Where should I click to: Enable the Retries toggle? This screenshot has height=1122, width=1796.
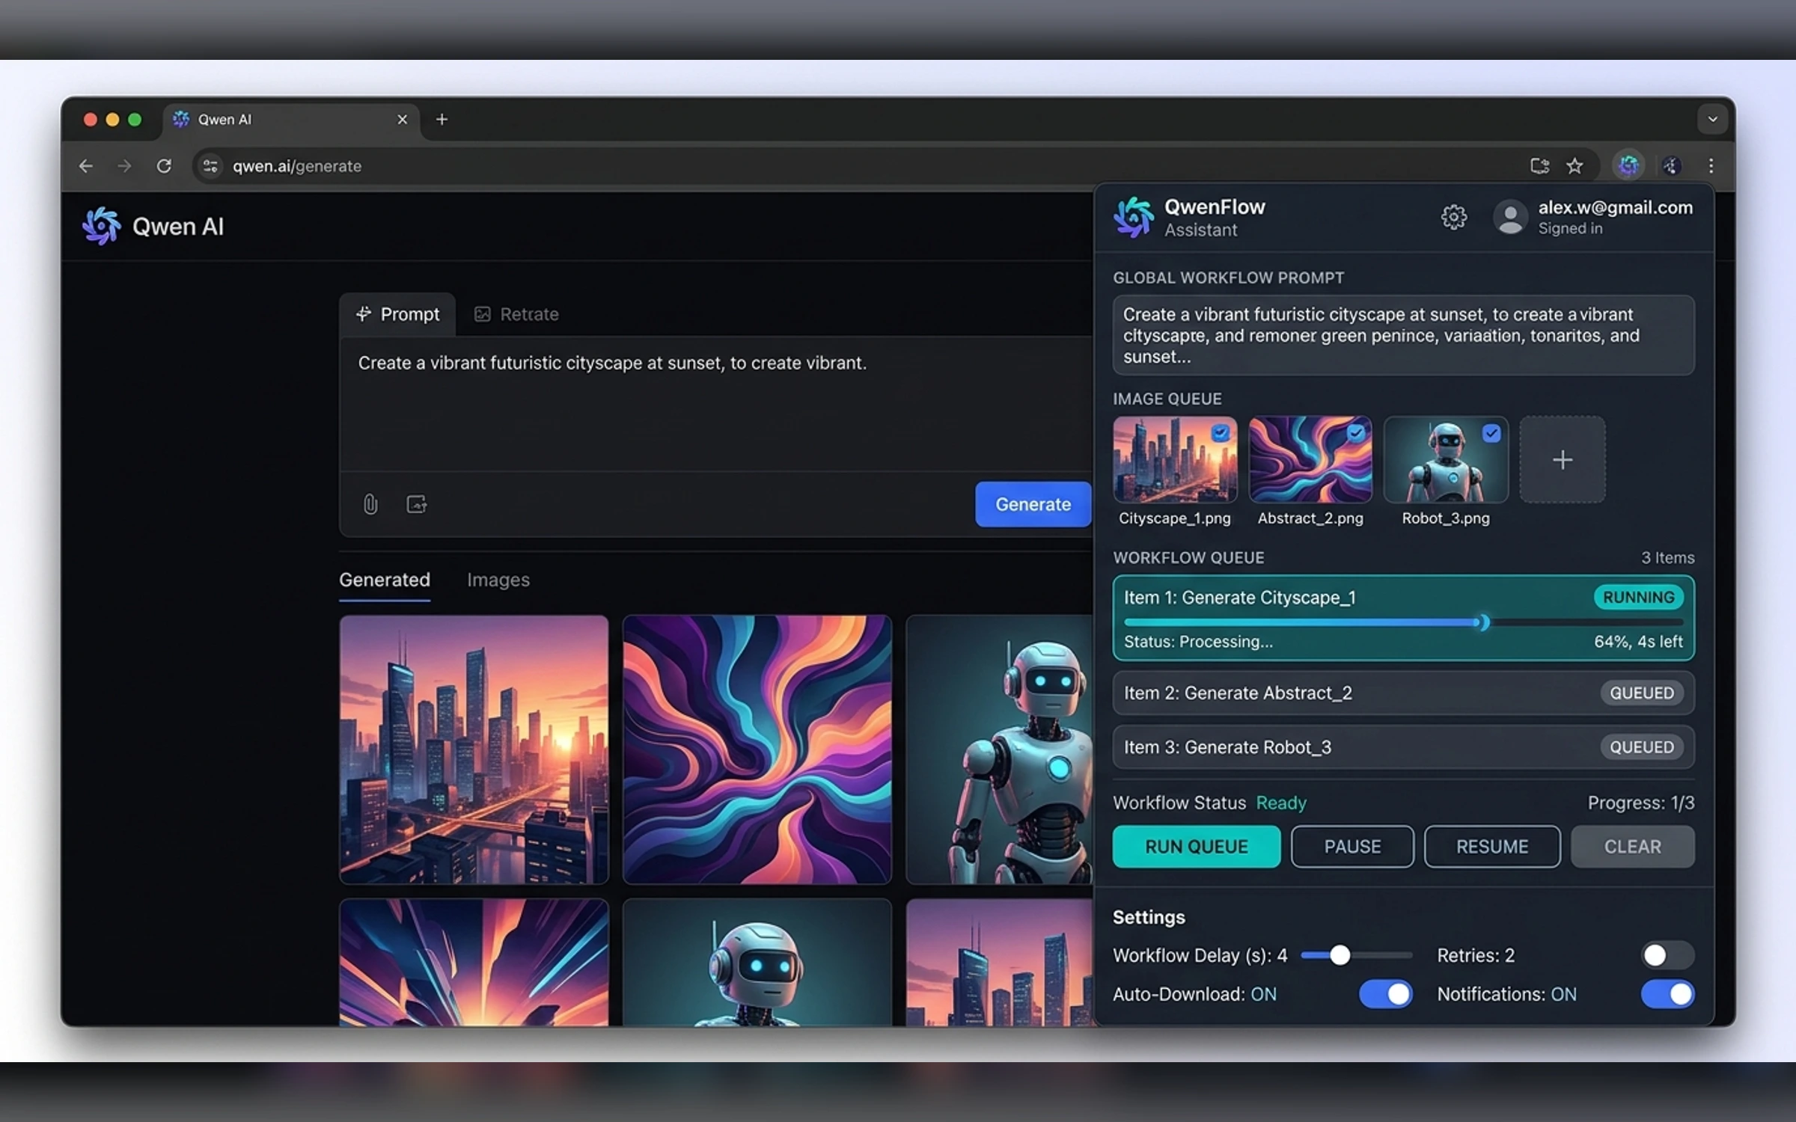[x=1667, y=955]
